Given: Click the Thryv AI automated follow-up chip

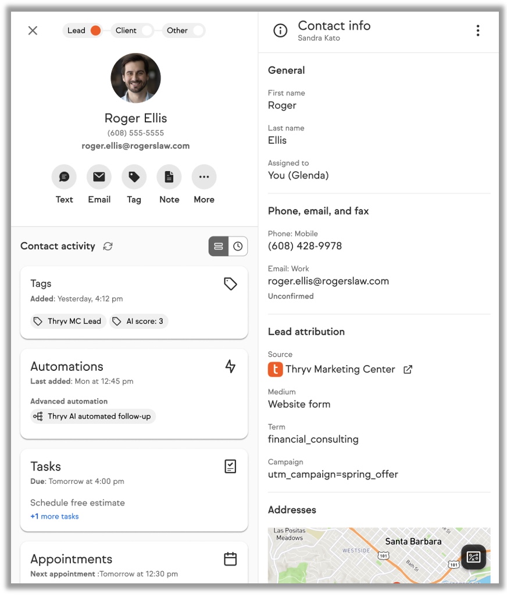Looking at the screenshot, I should 93,416.
